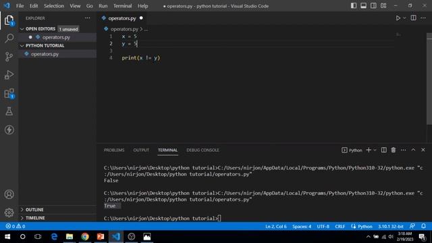This screenshot has width=432, height=243.
Task: Open the Source Control view
Action: point(9,57)
